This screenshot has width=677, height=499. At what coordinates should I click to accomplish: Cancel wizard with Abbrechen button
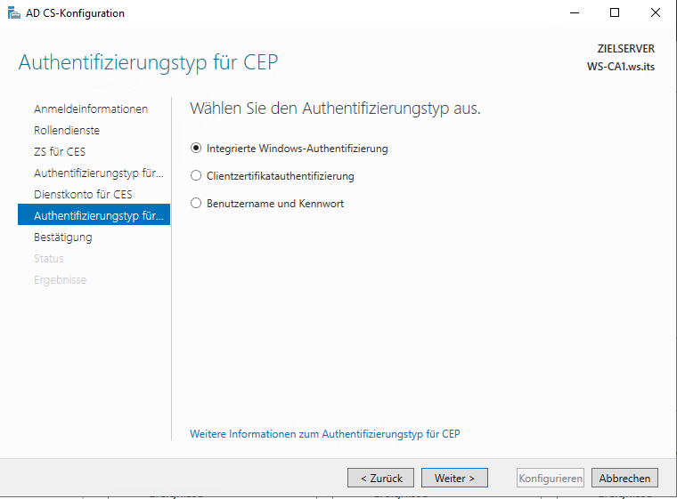click(x=624, y=478)
